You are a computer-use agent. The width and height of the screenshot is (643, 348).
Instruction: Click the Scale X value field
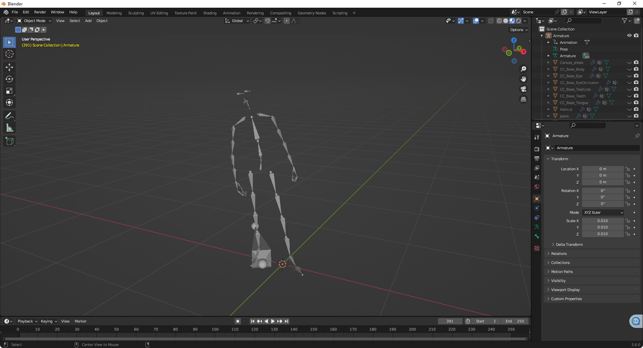603,221
